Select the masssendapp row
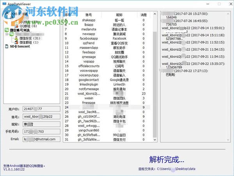 (x=107, y=48)
